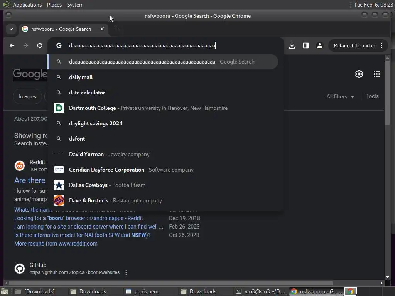395x296 pixels.
Task: Click the Google G icon in address bar
Action: [x=59, y=45]
